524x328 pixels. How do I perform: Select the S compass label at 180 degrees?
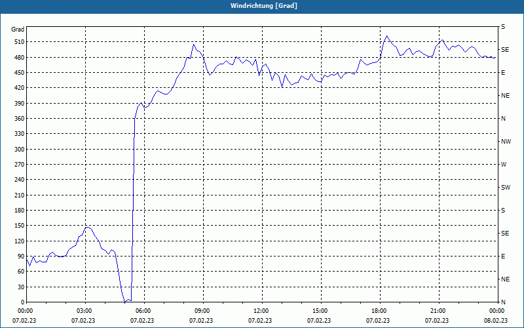pos(503,211)
